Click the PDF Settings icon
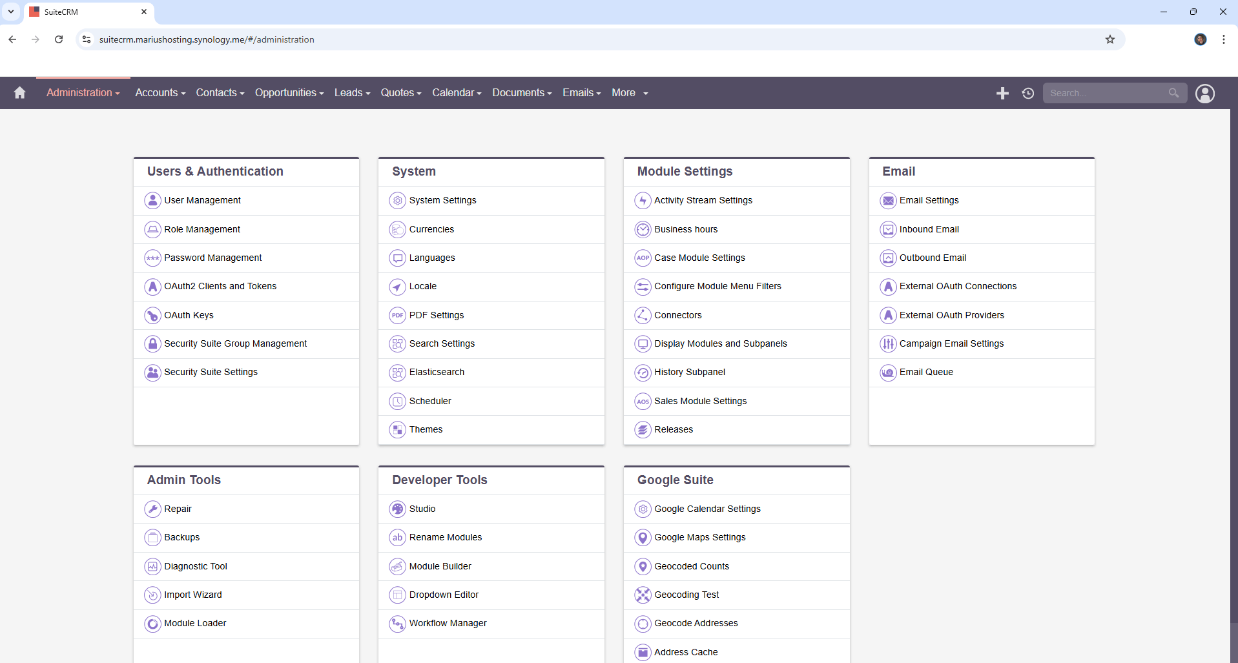This screenshot has width=1238, height=663. coord(398,316)
